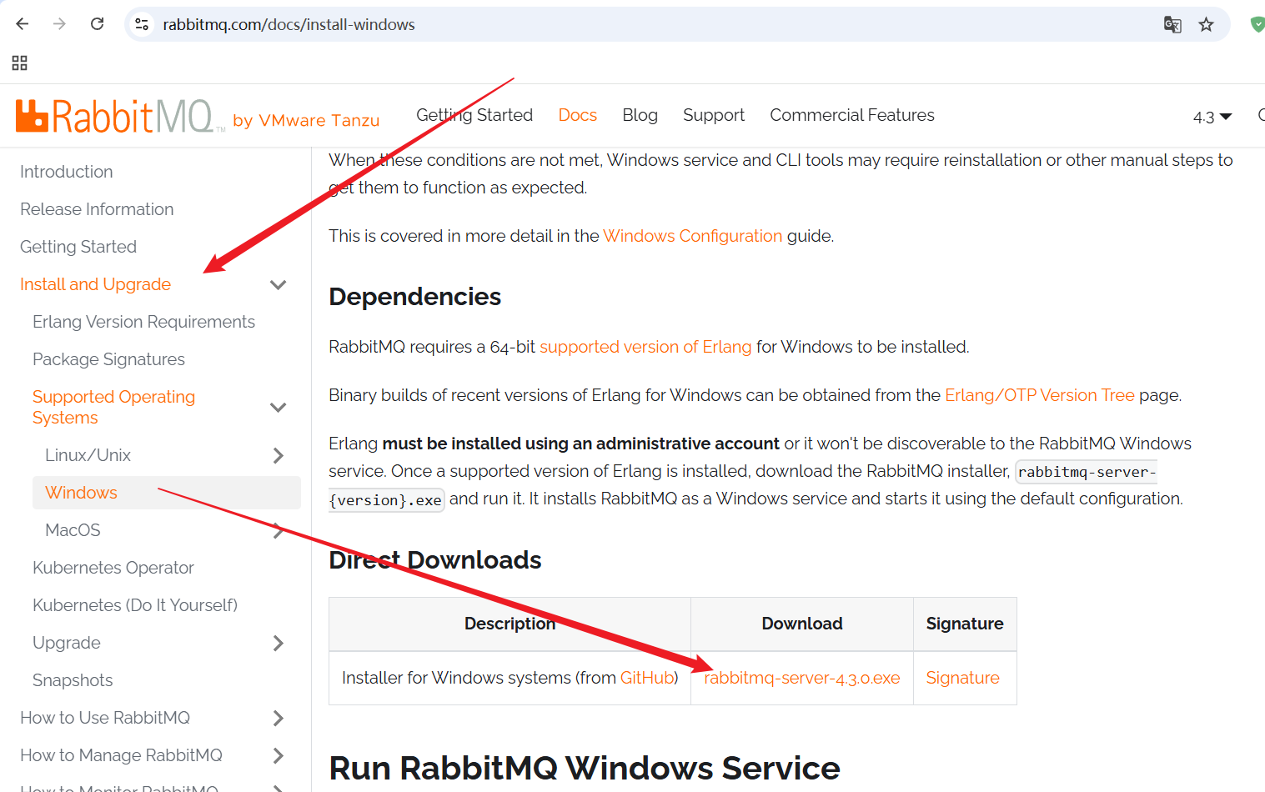Go back using browser back arrow
1265x792 pixels.
(x=23, y=24)
